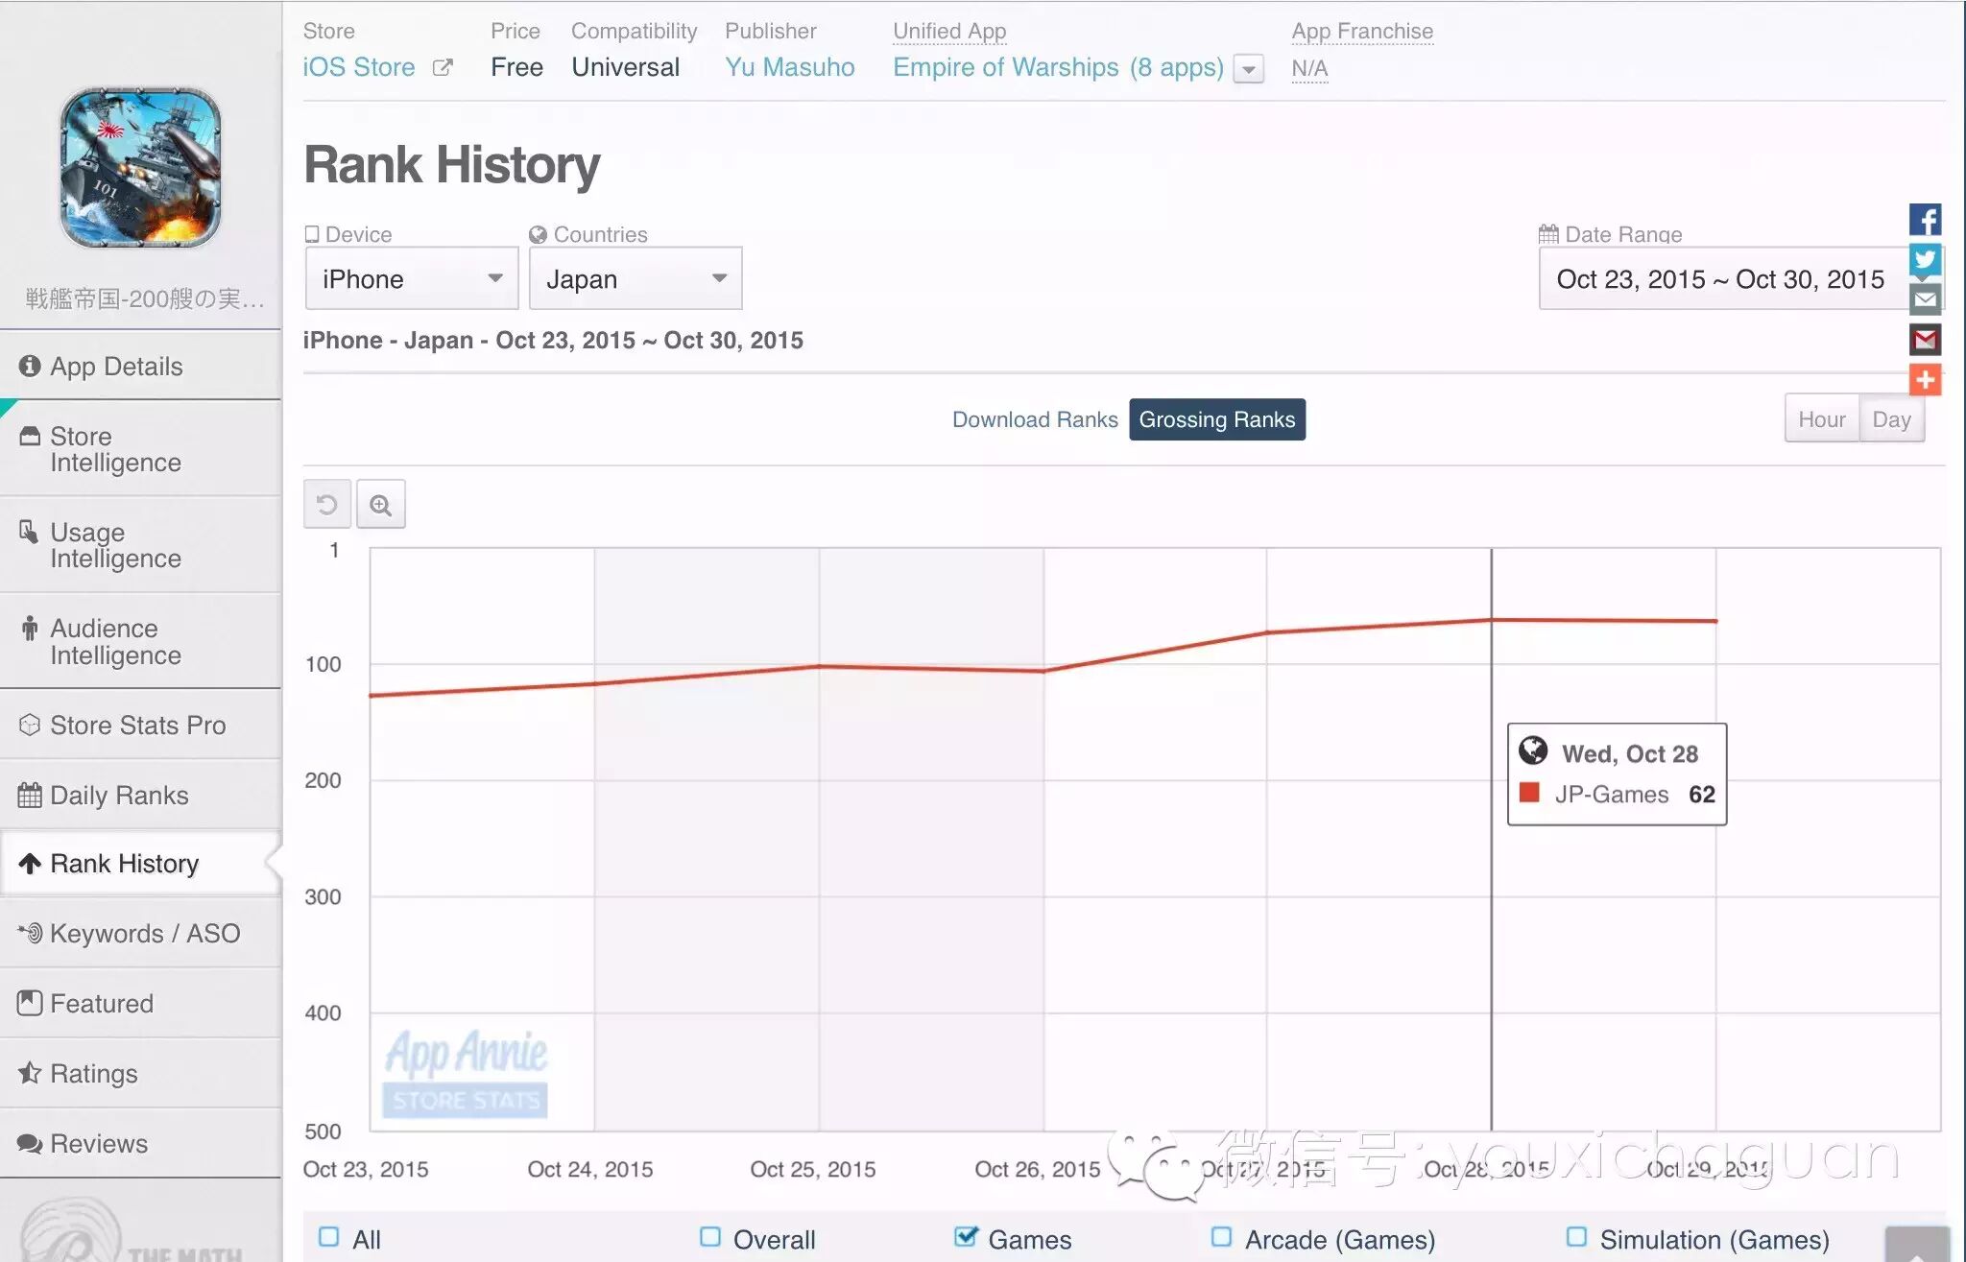Expand Empire of Warships unified app dropdown
This screenshot has width=1966, height=1262.
(1248, 69)
